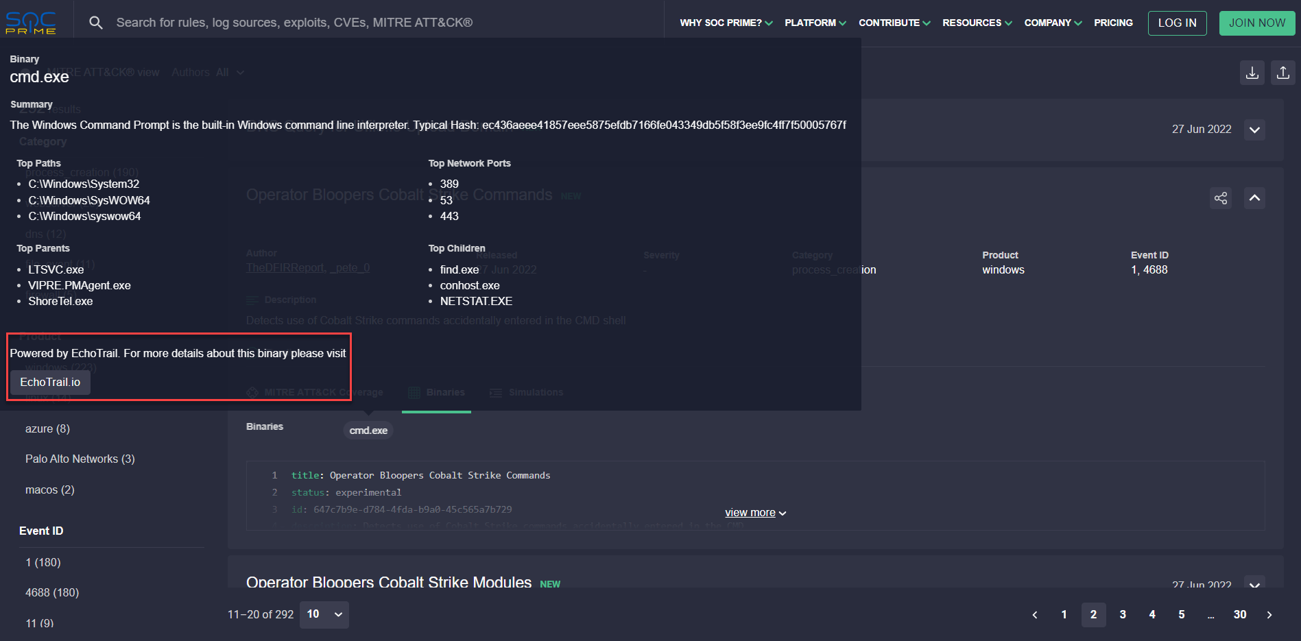Go to page 1
1301x641 pixels.
tap(1064, 615)
